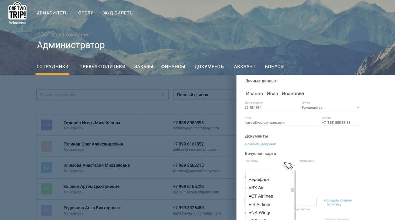Click the OneTwoTrip for business logo
The image size is (395, 220).
tap(17, 13)
